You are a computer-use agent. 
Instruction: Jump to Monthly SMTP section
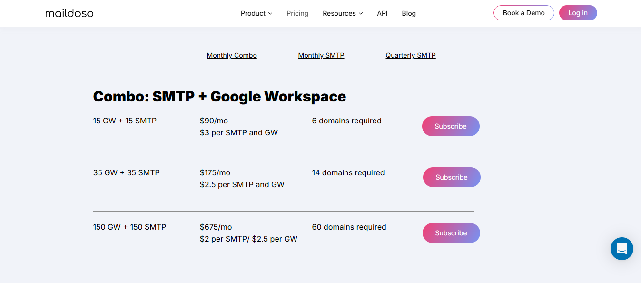321,55
